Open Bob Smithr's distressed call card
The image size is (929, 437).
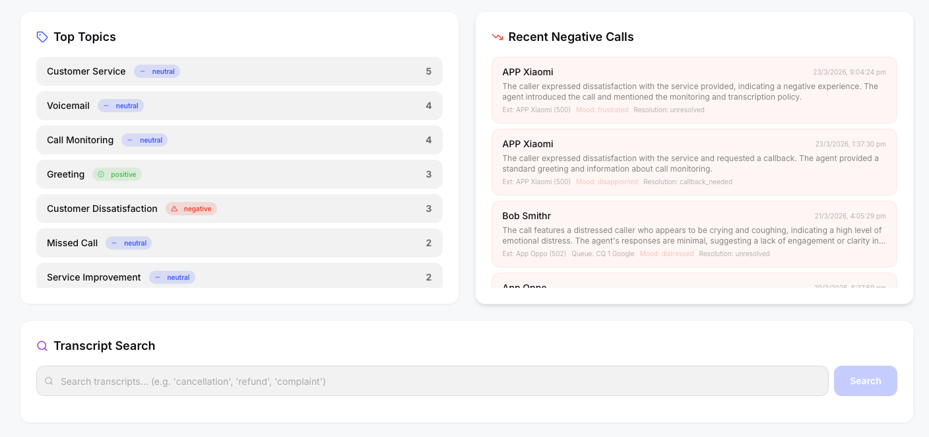(x=694, y=234)
